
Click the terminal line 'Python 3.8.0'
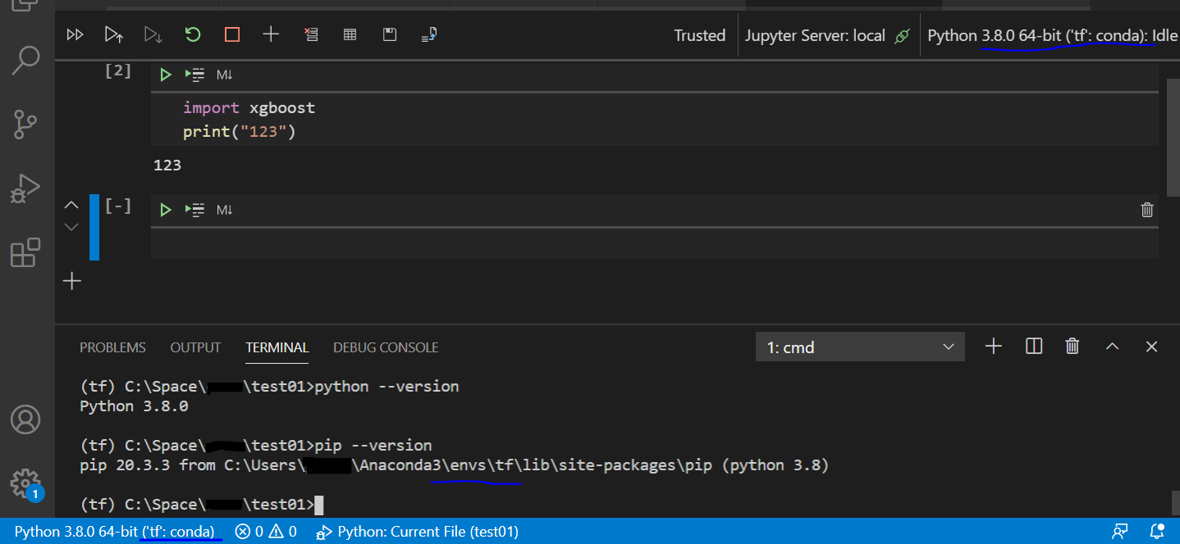(134, 406)
